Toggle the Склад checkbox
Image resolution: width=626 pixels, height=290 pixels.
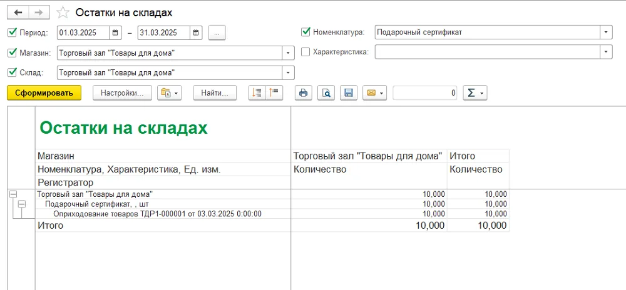(x=12, y=72)
